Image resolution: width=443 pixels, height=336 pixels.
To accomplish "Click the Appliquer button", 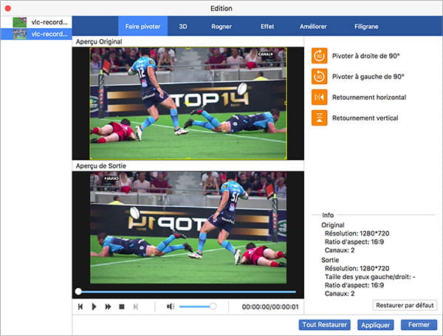I will tap(376, 325).
